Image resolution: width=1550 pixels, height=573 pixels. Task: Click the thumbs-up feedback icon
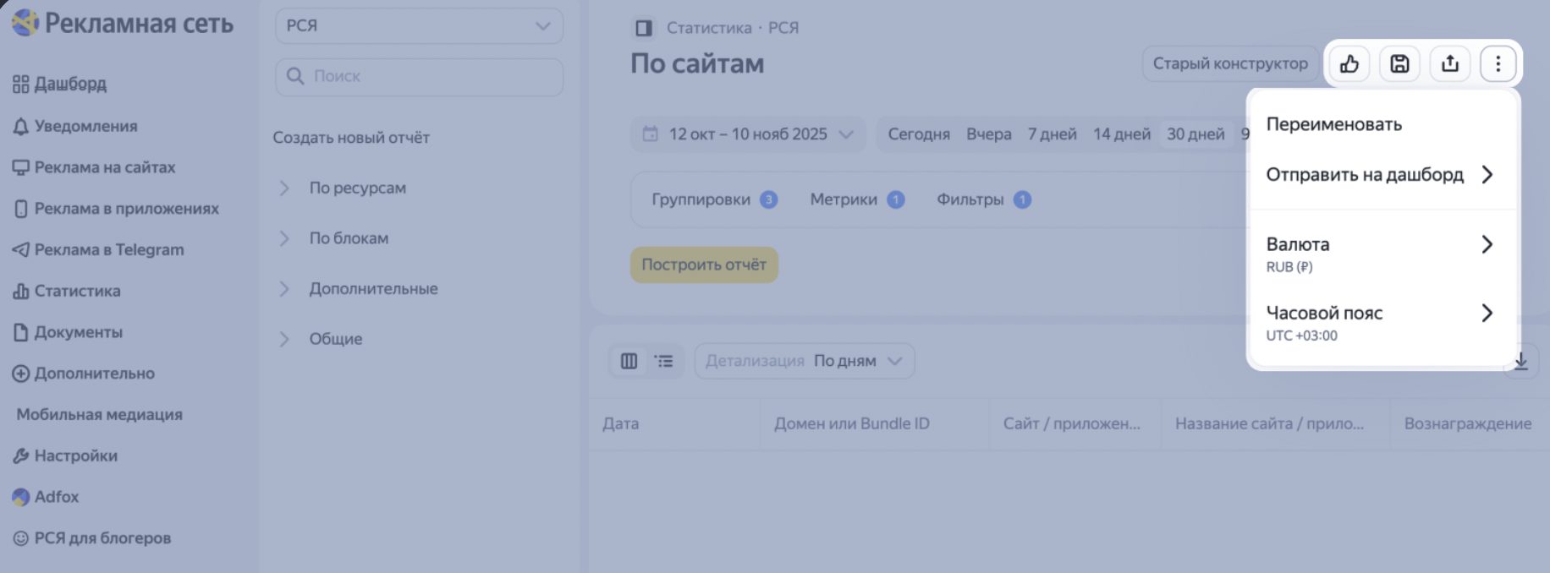(1349, 63)
